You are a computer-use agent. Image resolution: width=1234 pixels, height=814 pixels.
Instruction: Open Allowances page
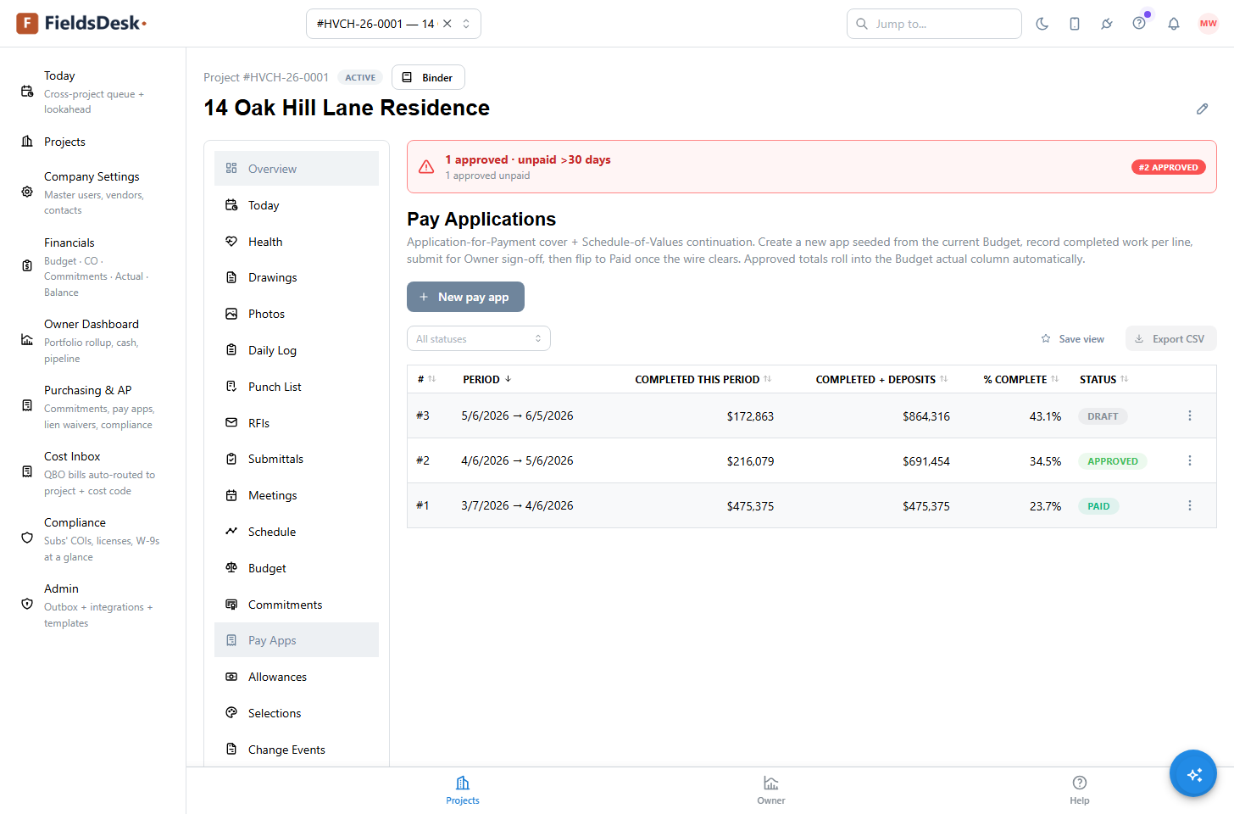click(x=297, y=677)
